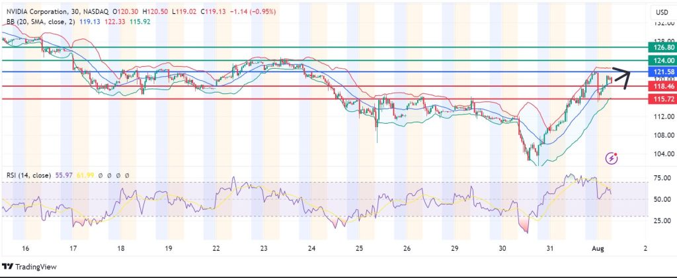677x278 pixels.
Task: Click date 31 on time axis
Action: click(x=549, y=249)
